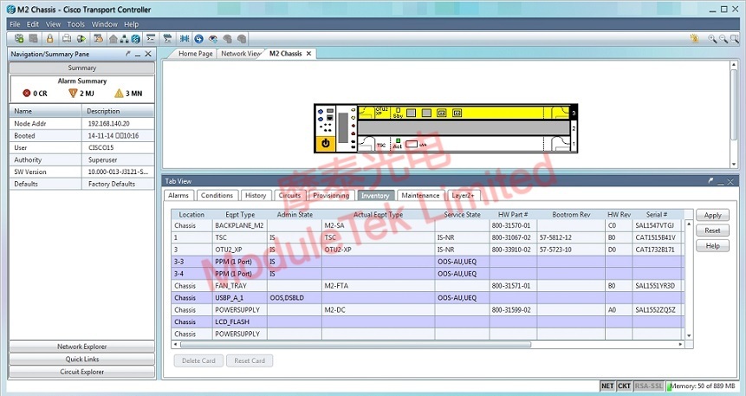Screen dimensions: 746x396
Task: Click the eye view toolbar icon
Action: [x=213, y=38]
